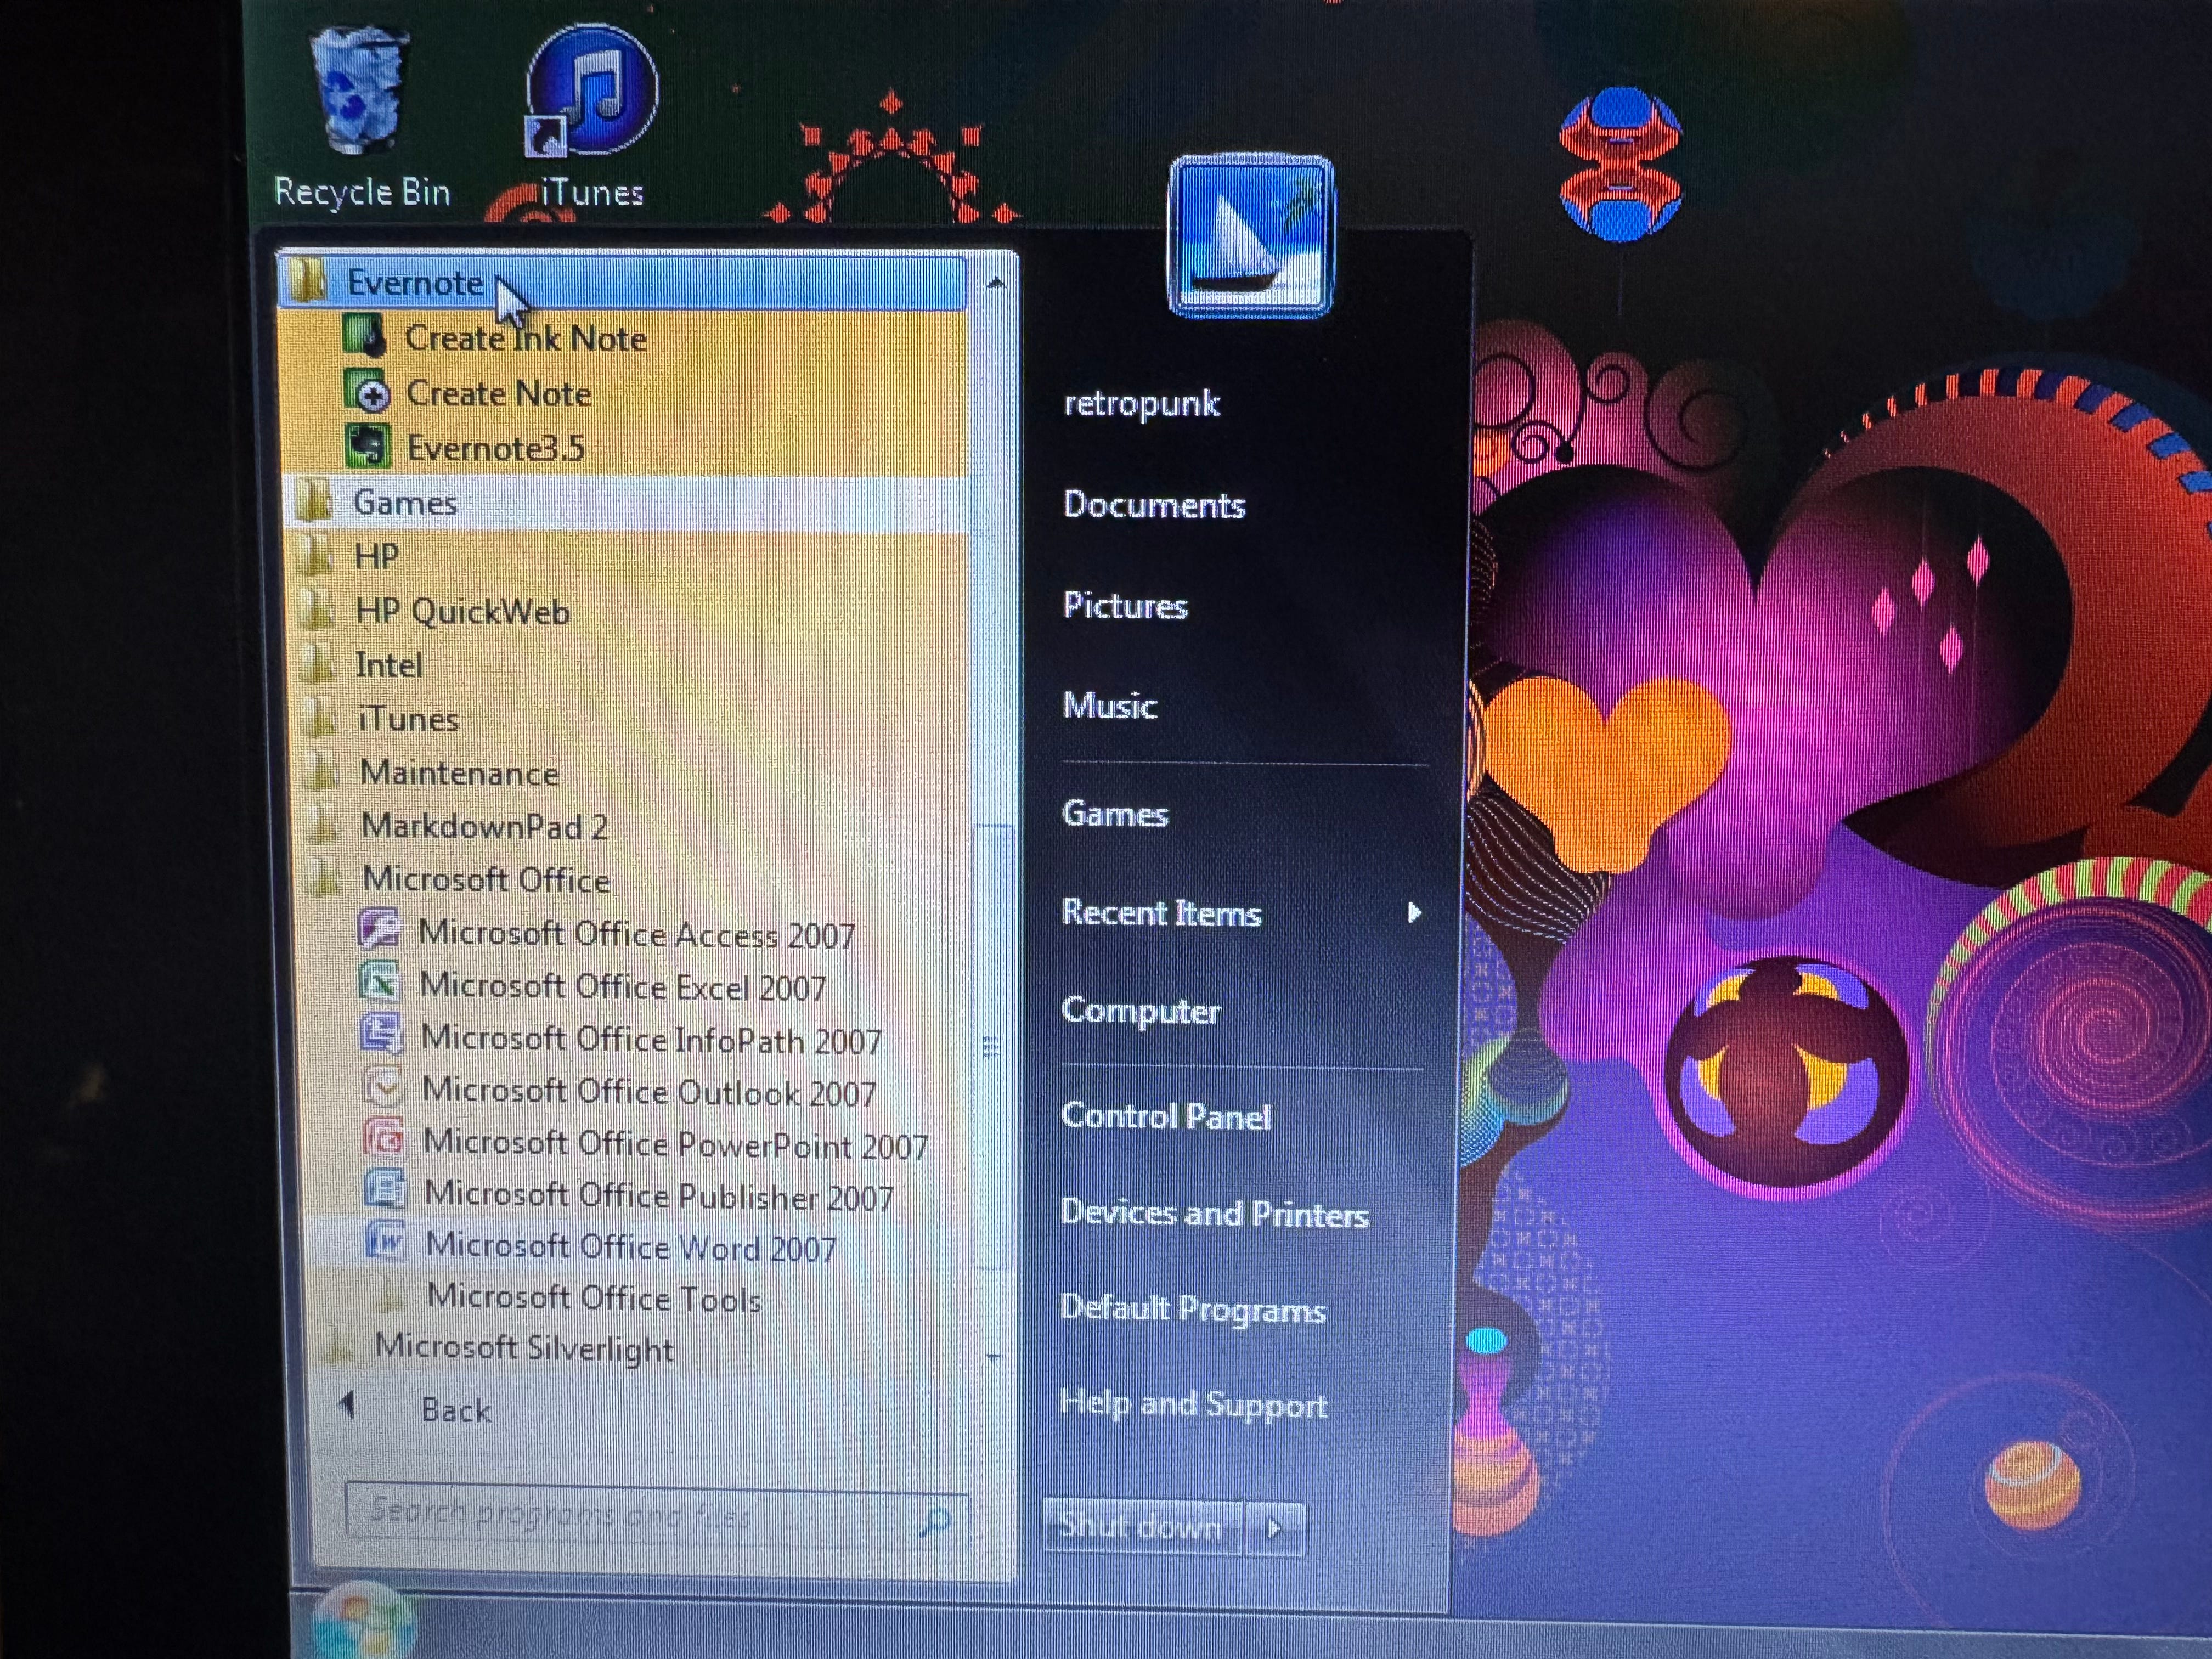Click the Shut down button
2212x1659 pixels.
[1142, 1526]
